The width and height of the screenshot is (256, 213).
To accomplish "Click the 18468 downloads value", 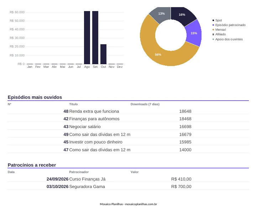I will pos(185,119).
